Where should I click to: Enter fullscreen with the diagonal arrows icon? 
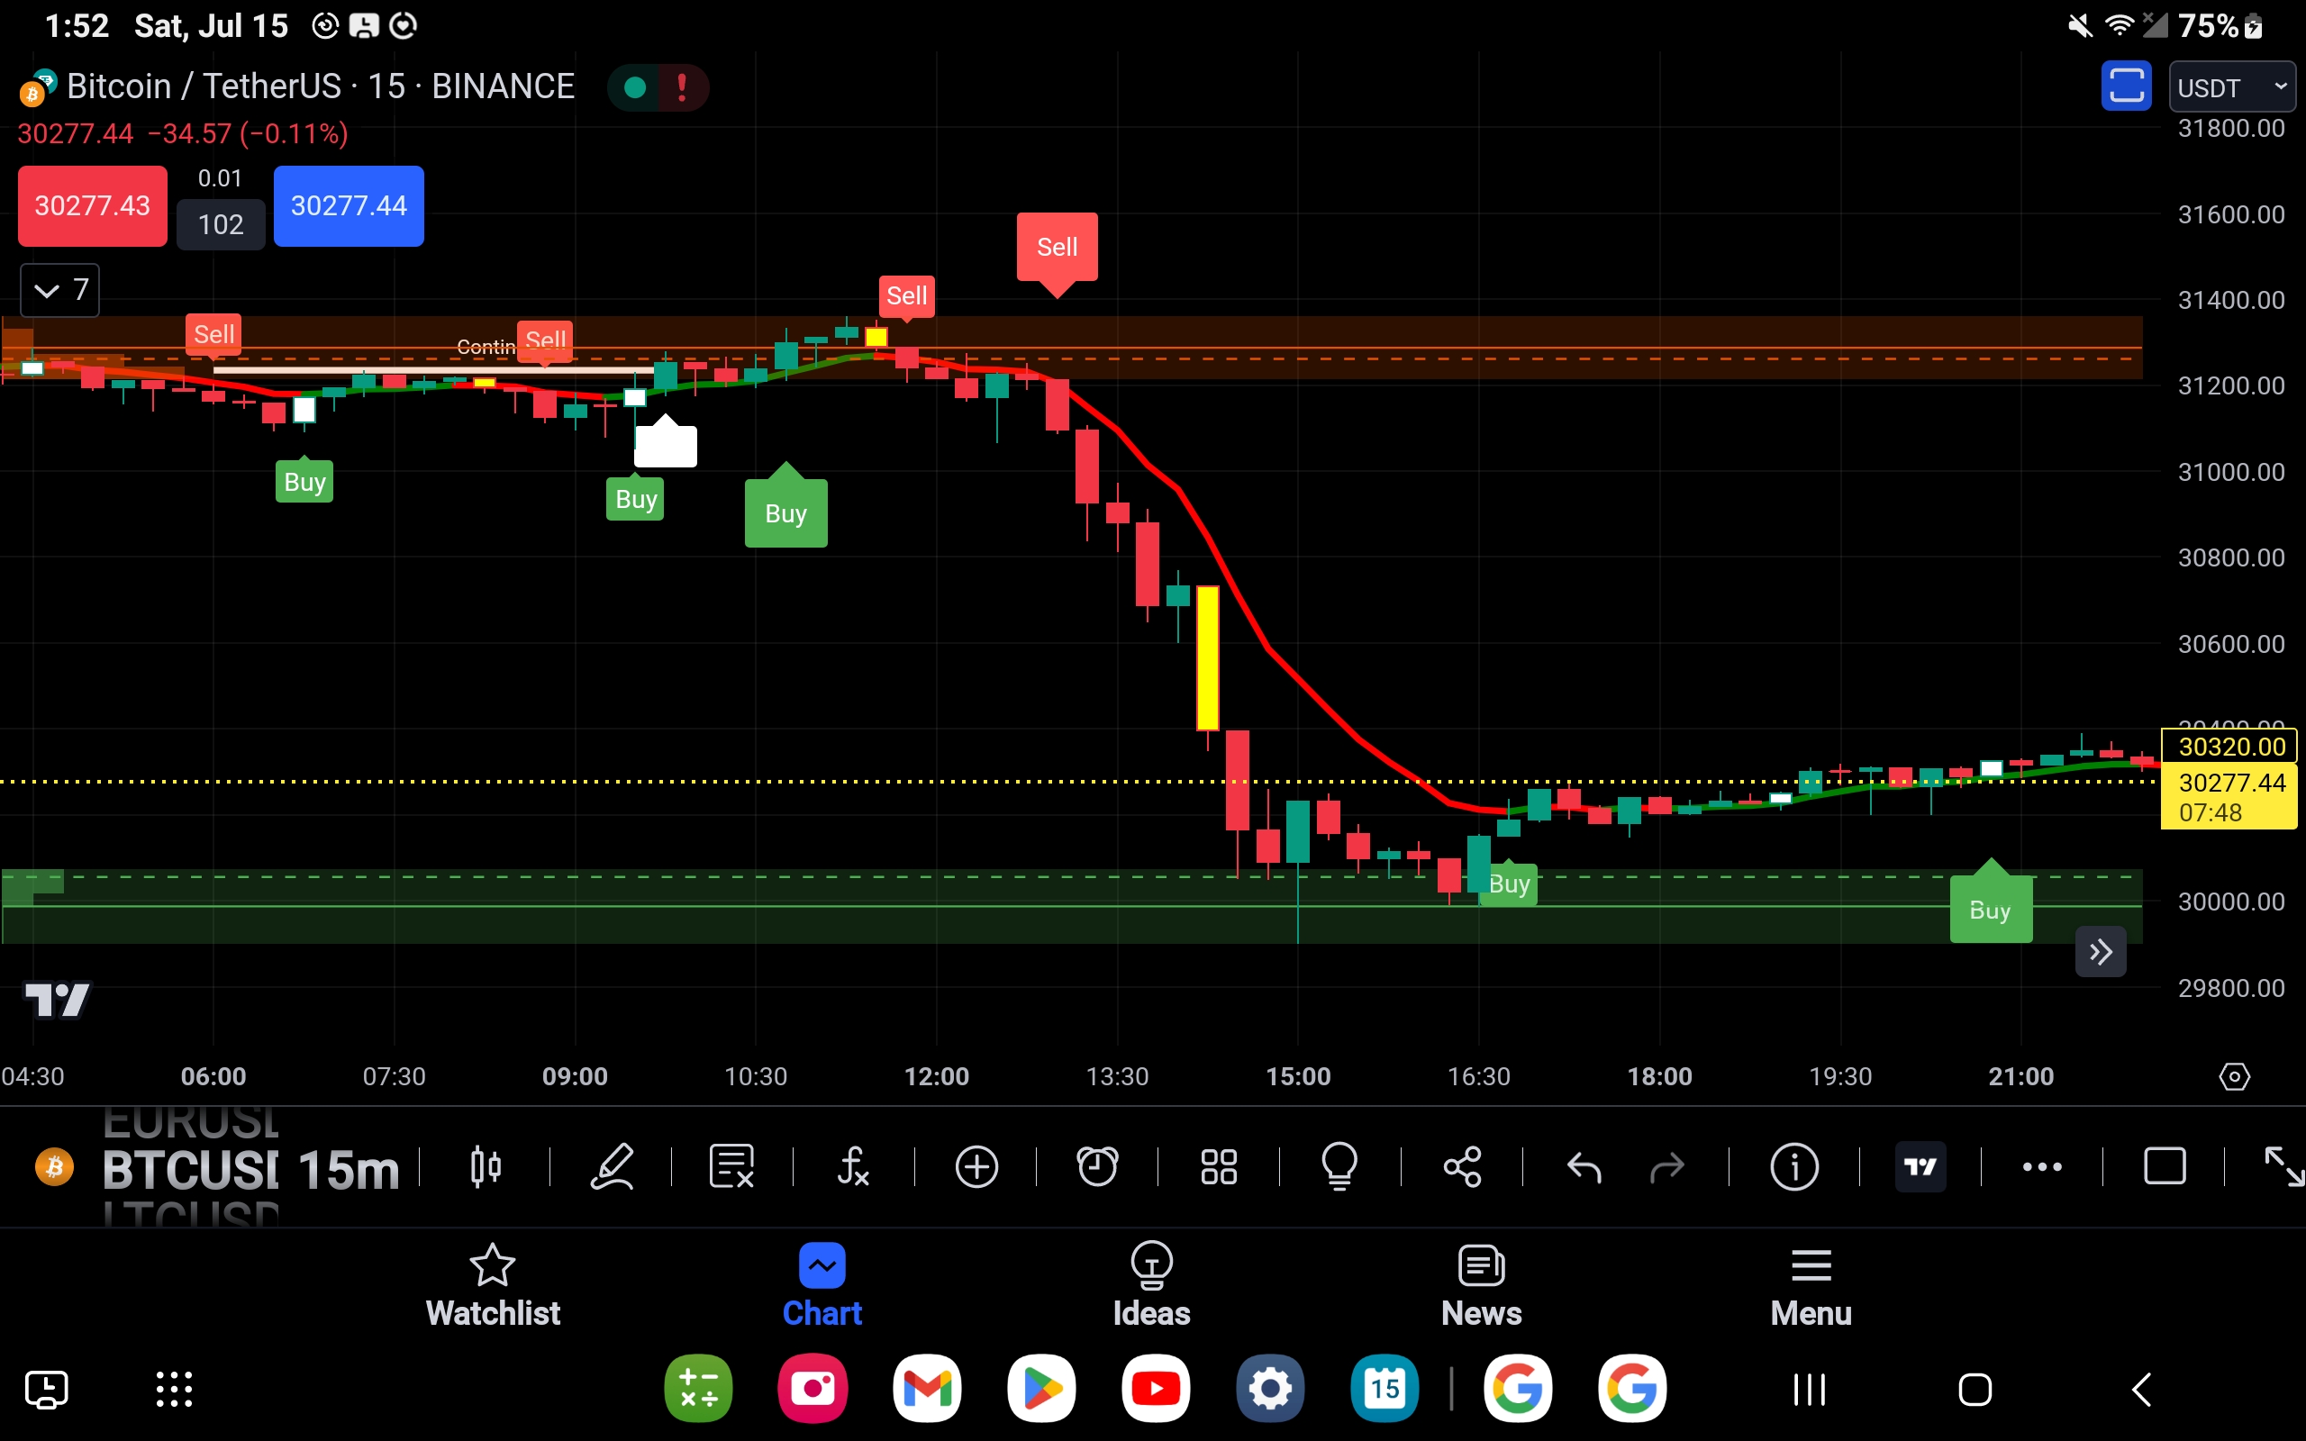tap(2284, 1166)
